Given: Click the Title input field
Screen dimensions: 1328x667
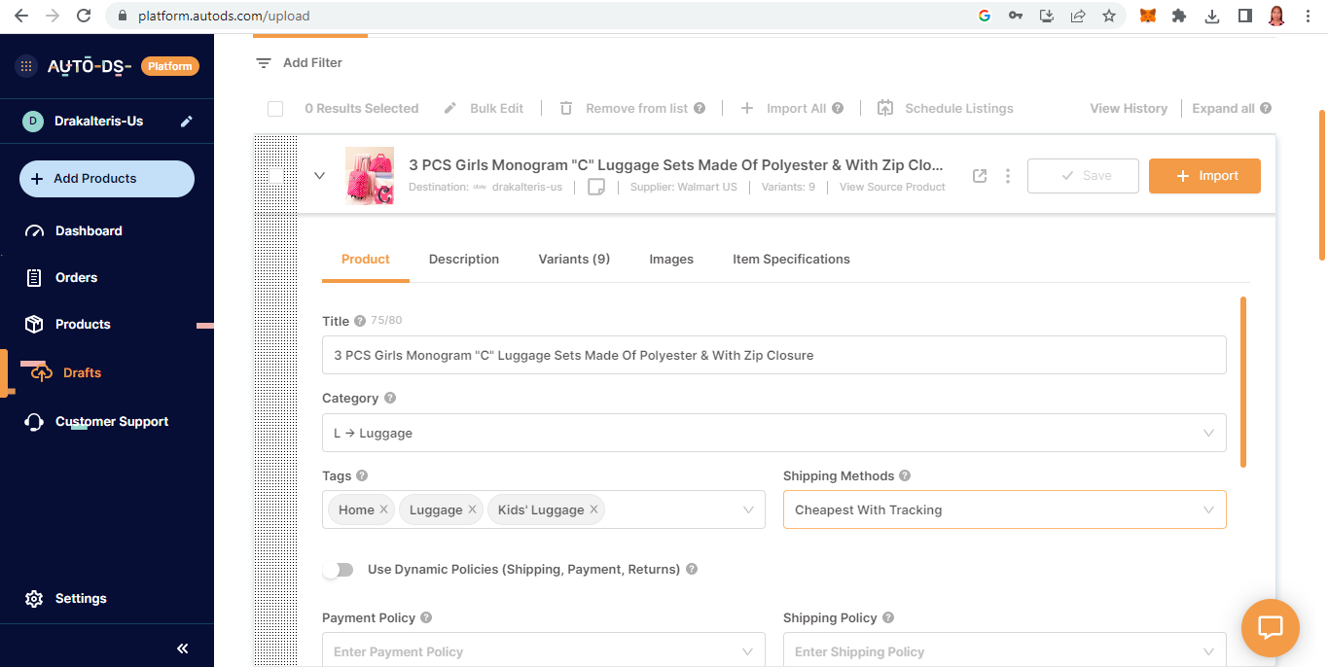Looking at the screenshot, I should coord(774,356).
